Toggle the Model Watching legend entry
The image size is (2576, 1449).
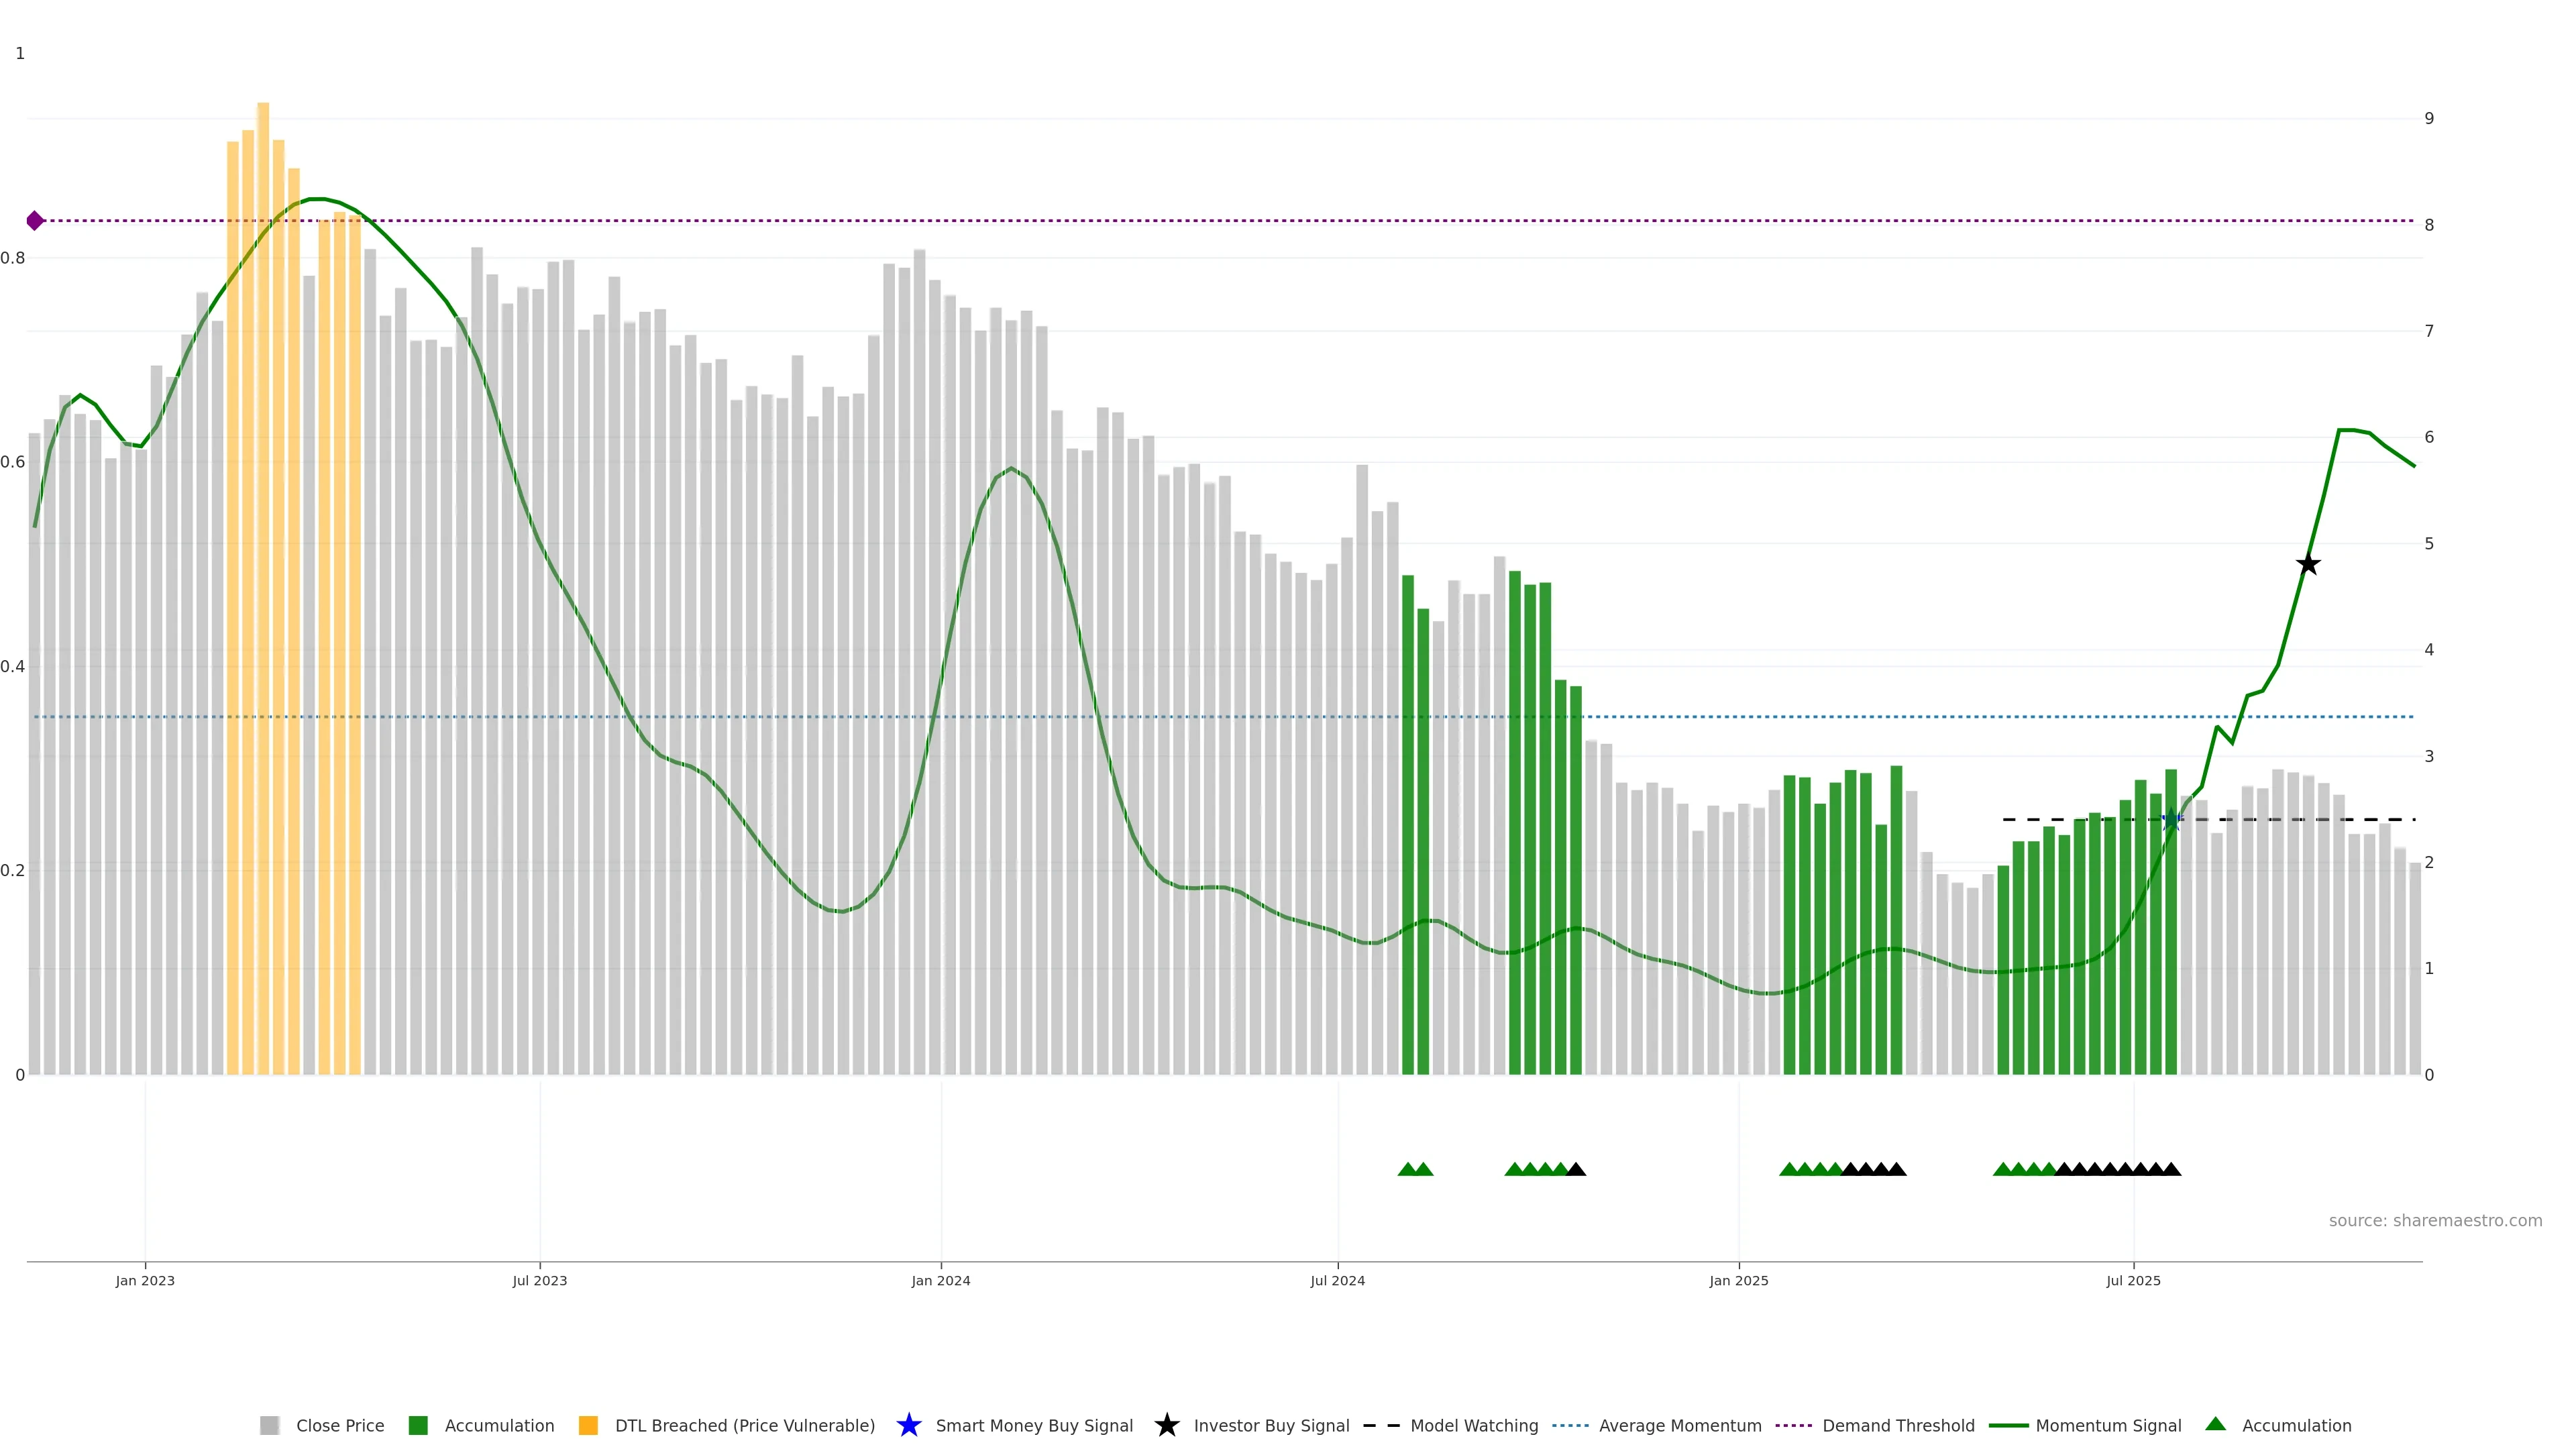pos(1473,1425)
